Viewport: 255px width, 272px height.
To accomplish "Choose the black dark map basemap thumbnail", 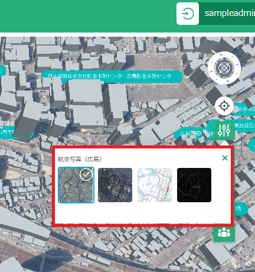I will [194, 185].
